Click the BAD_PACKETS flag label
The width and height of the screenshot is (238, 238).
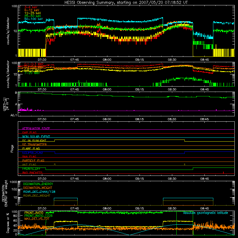click(x=32, y=173)
